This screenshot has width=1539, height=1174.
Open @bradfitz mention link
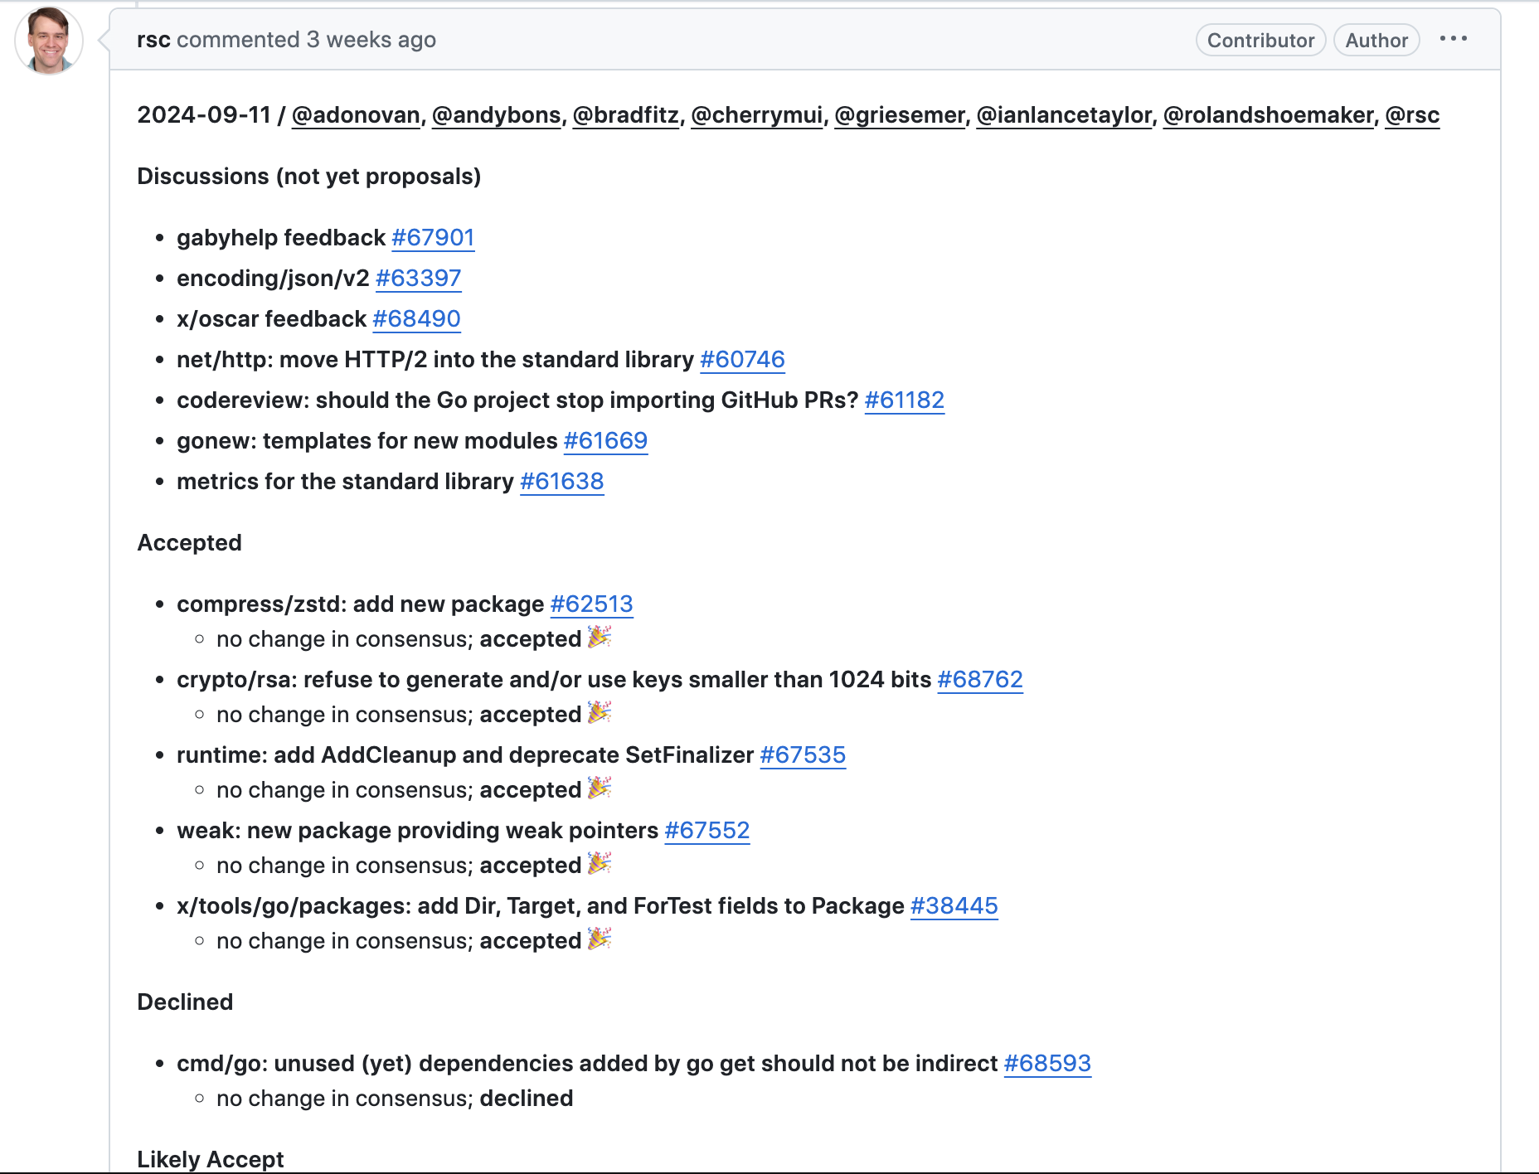coord(626,115)
